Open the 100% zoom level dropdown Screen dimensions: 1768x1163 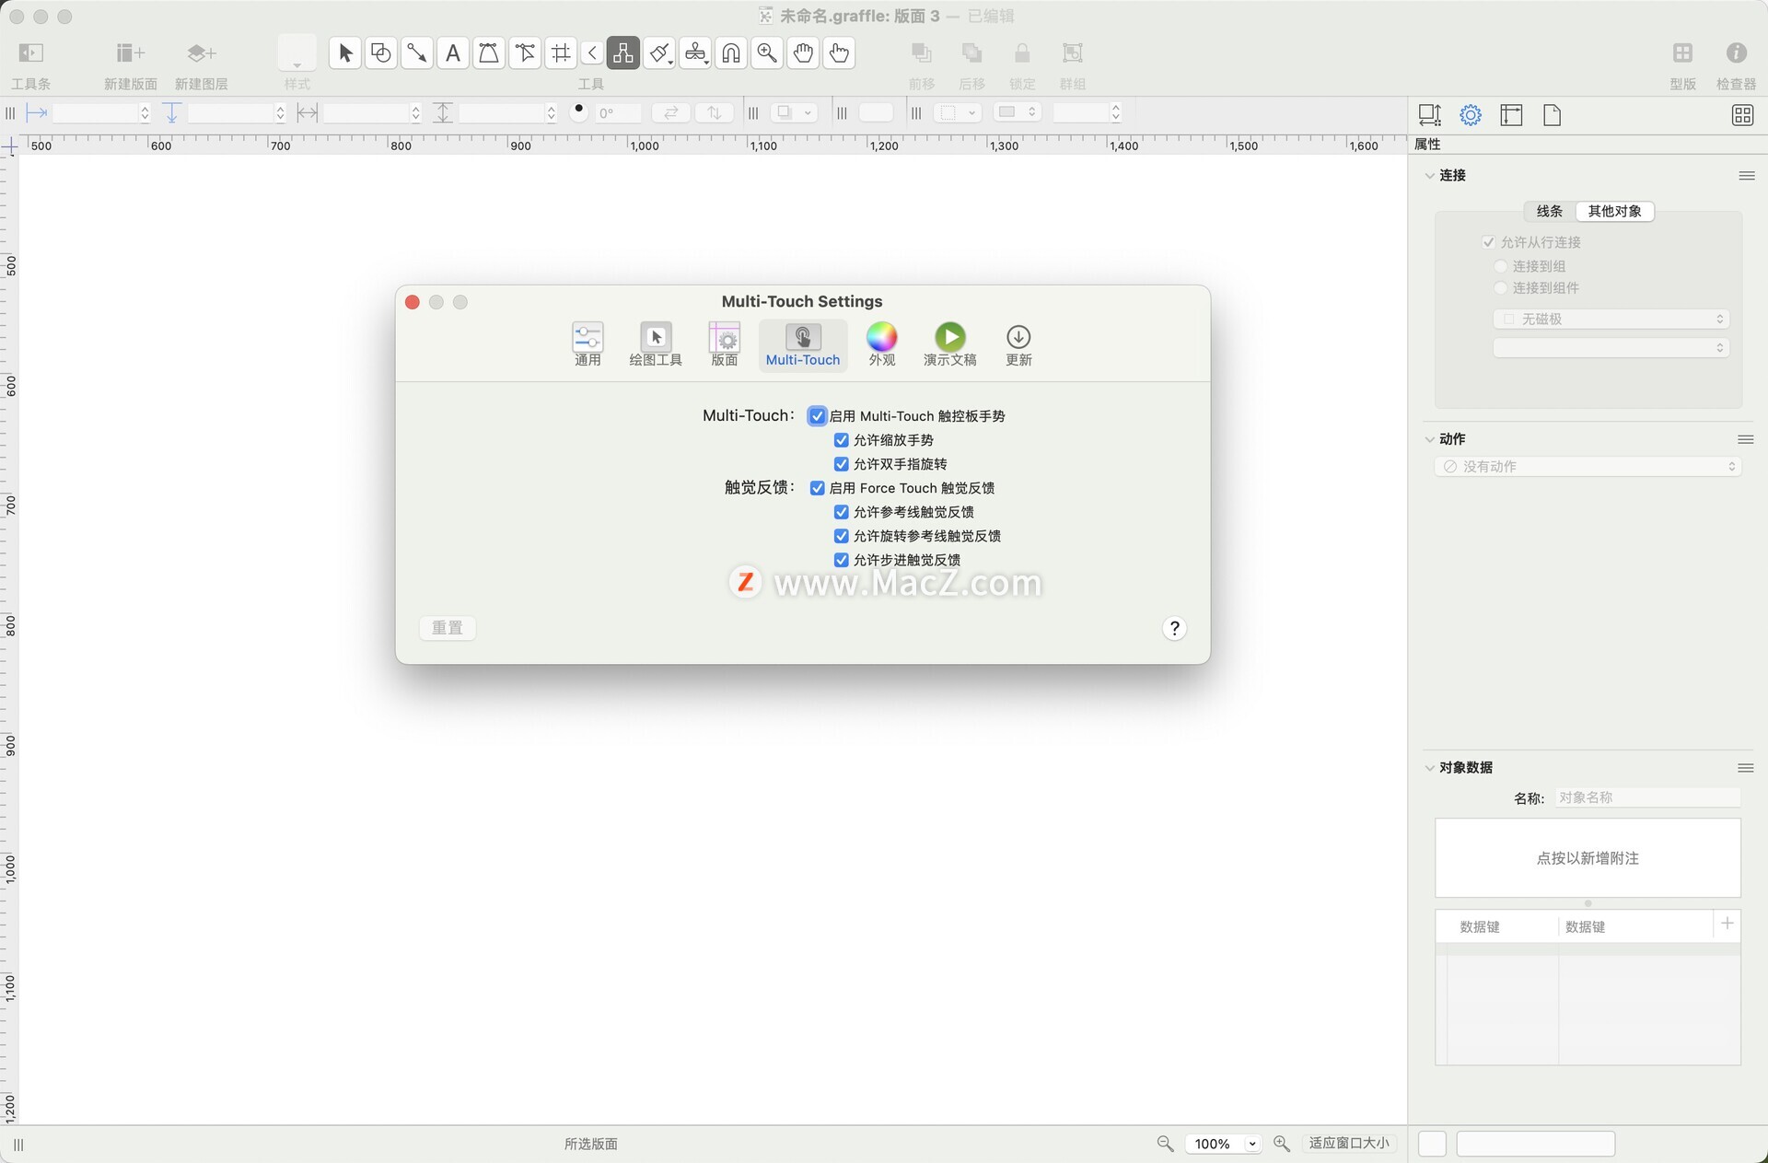(x=1224, y=1143)
